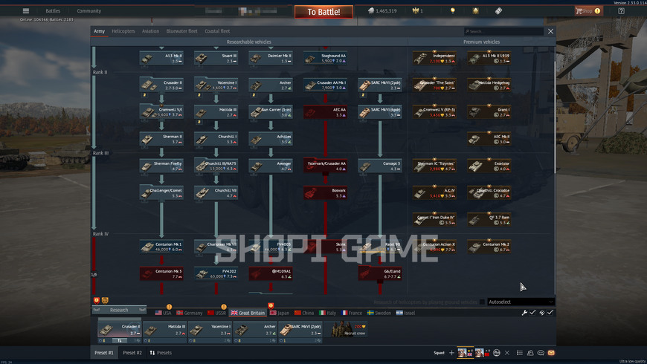Select Sherman Firefly in the tree

pyautogui.click(x=161, y=166)
